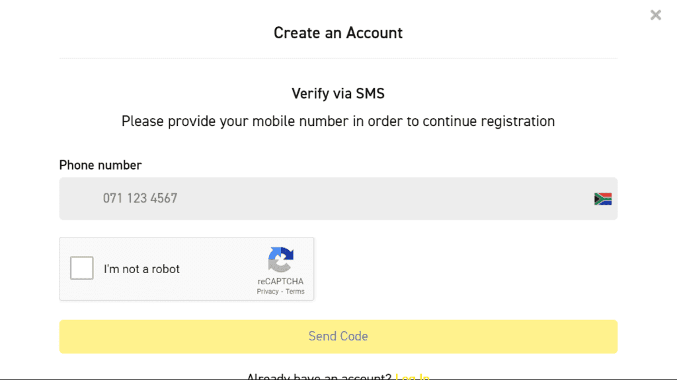Viewport: 677px width, 380px height.
Task: Follow the Log In link
Action: point(413,377)
